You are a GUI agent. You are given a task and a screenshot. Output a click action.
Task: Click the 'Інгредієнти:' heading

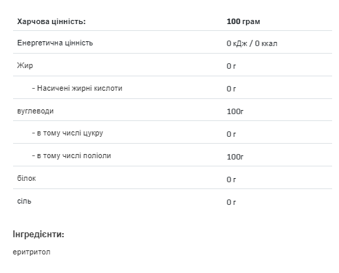tap(39, 234)
